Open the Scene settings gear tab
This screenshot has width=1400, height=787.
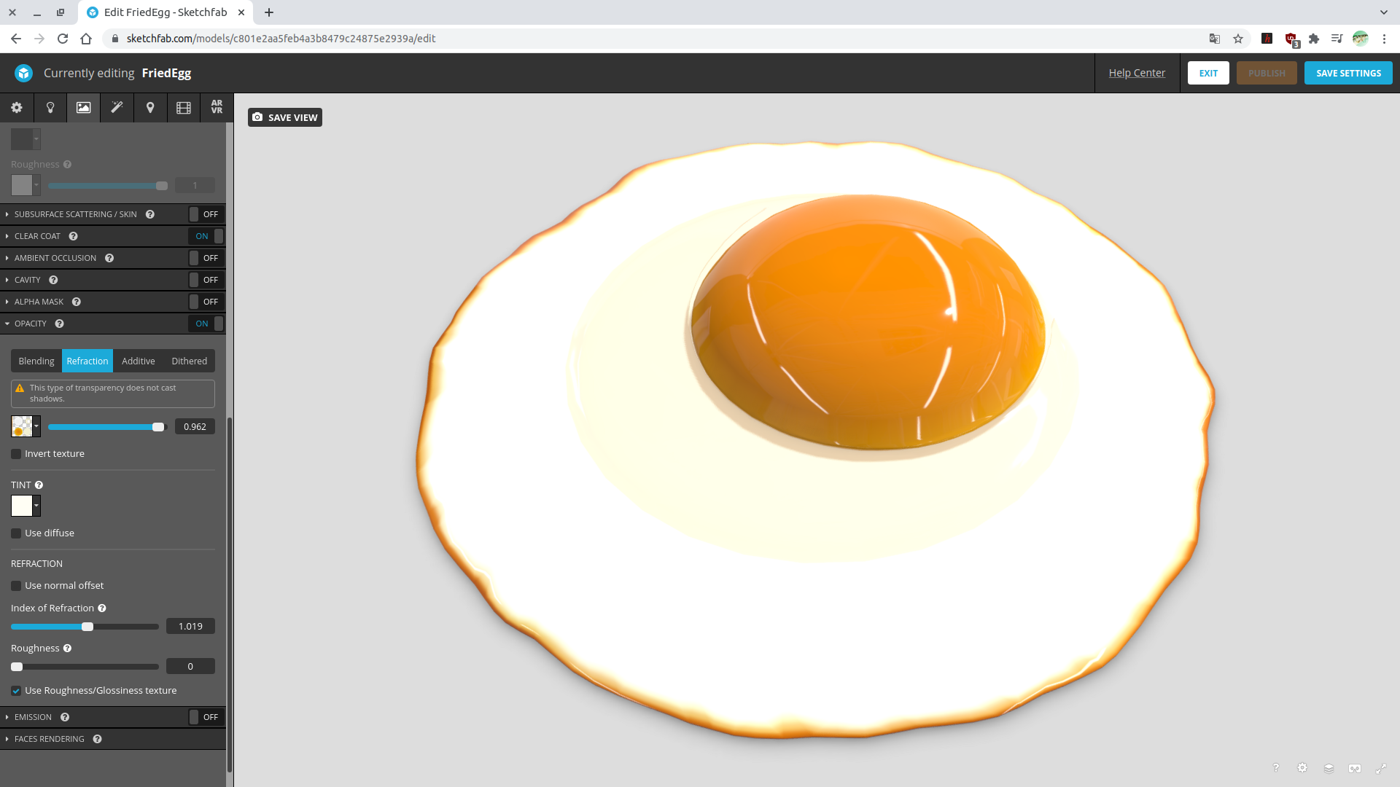pyautogui.click(x=16, y=108)
